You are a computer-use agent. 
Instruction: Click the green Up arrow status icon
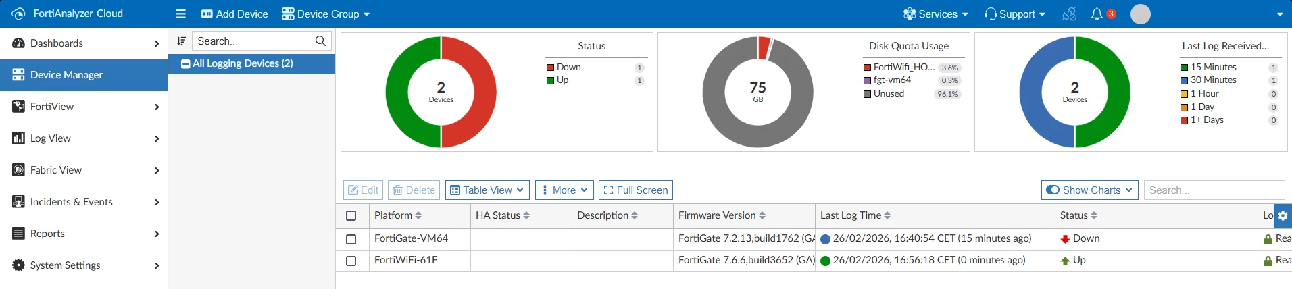point(1065,261)
